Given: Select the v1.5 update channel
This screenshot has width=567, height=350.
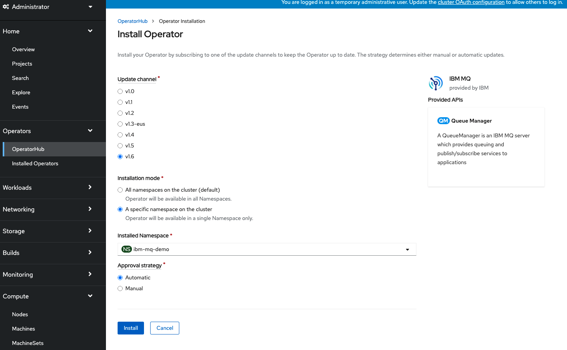Looking at the screenshot, I should point(120,146).
